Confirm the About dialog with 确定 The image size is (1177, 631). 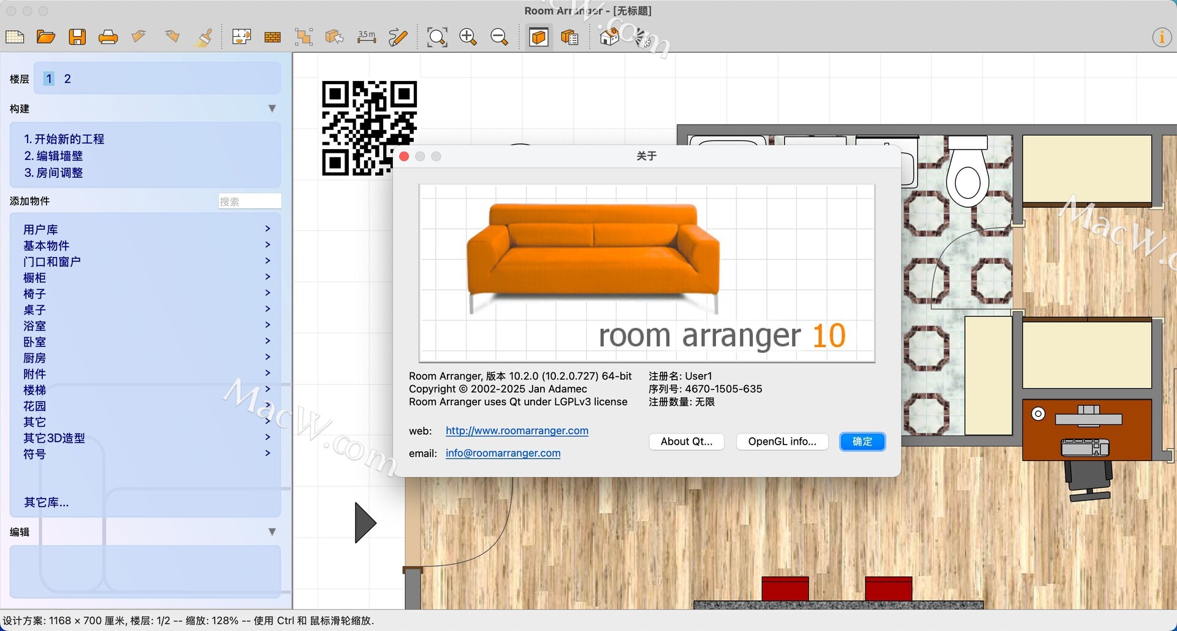[x=862, y=442]
